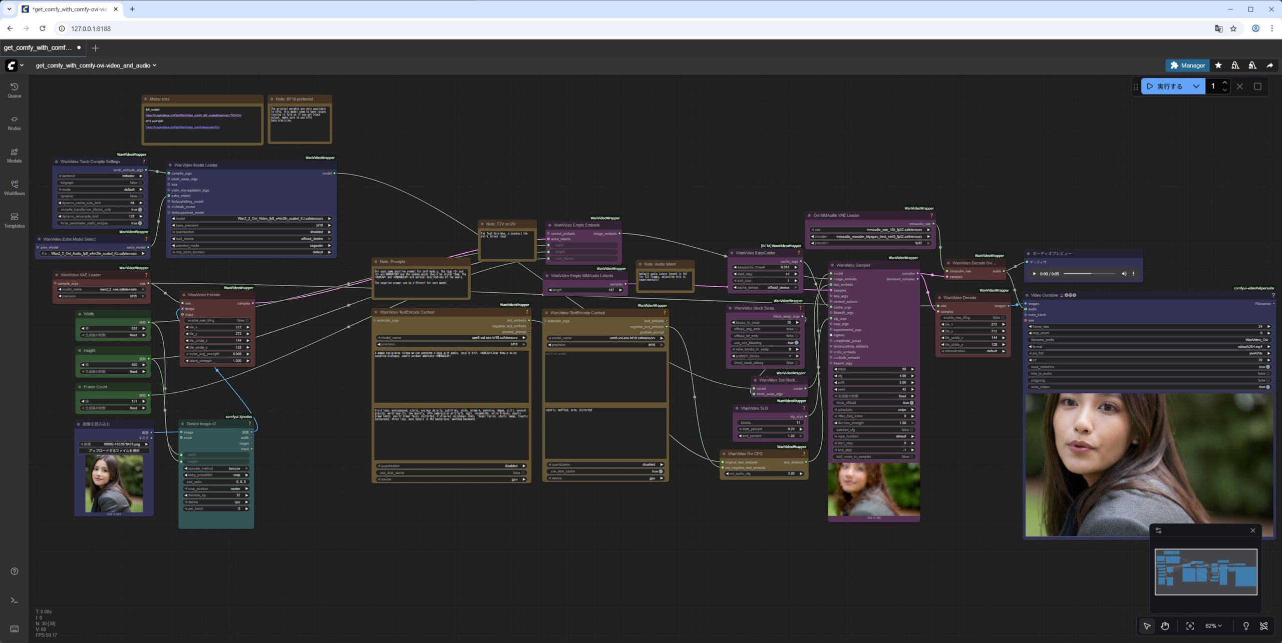Open the Queue sidebar panel
The width and height of the screenshot is (1282, 643).
click(14, 90)
